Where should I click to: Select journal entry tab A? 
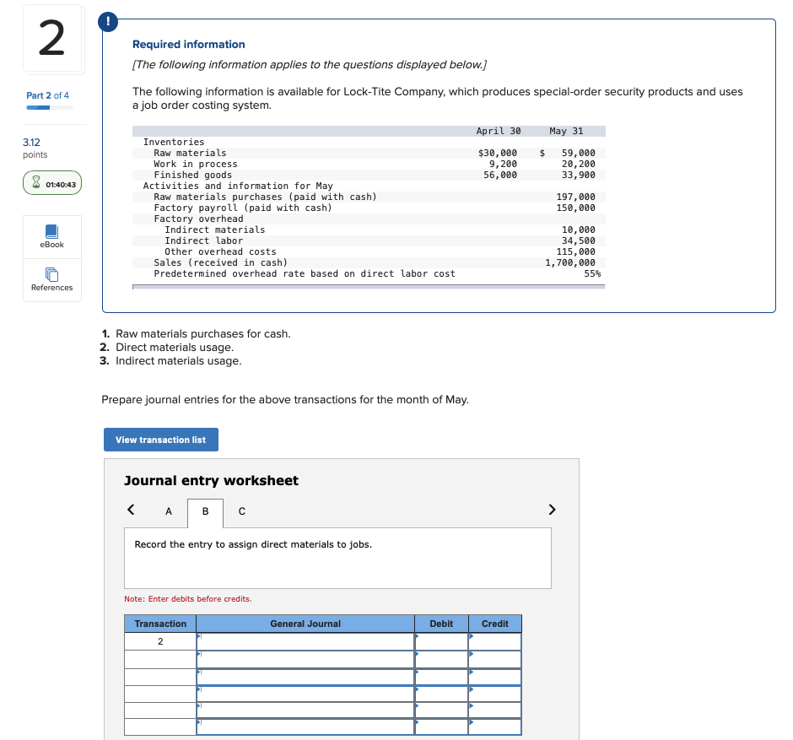pos(168,511)
